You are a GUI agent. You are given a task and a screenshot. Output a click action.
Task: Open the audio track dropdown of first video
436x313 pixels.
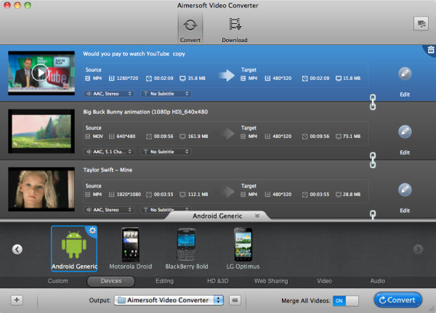pyautogui.click(x=110, y=94)
